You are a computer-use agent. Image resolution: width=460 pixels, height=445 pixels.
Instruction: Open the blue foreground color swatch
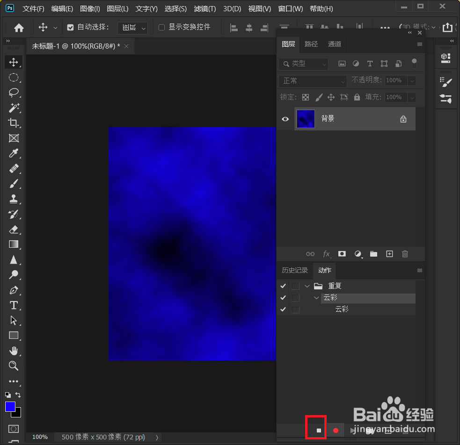10,407
